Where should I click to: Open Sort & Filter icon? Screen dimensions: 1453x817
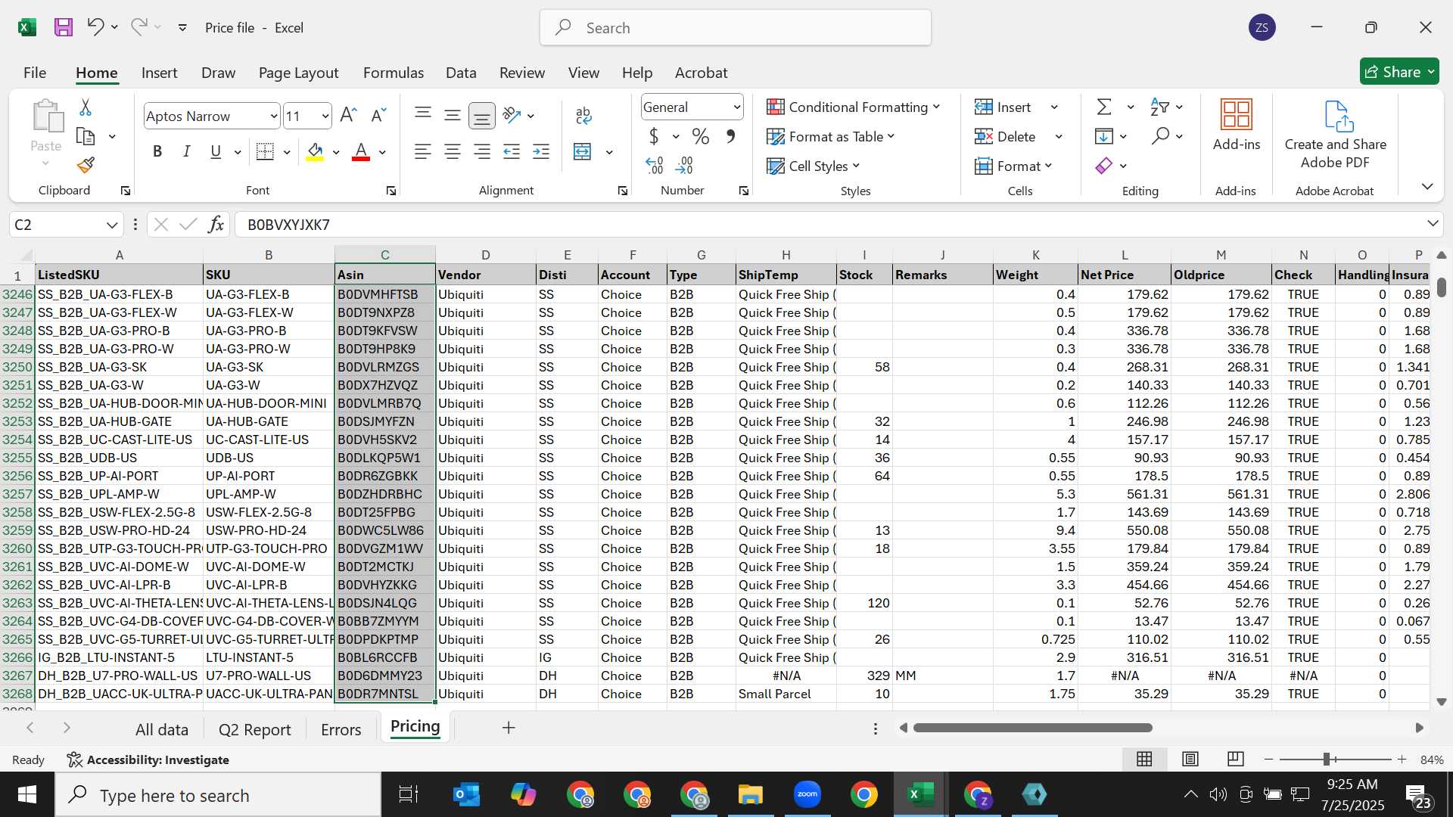tap(1159, 107)
